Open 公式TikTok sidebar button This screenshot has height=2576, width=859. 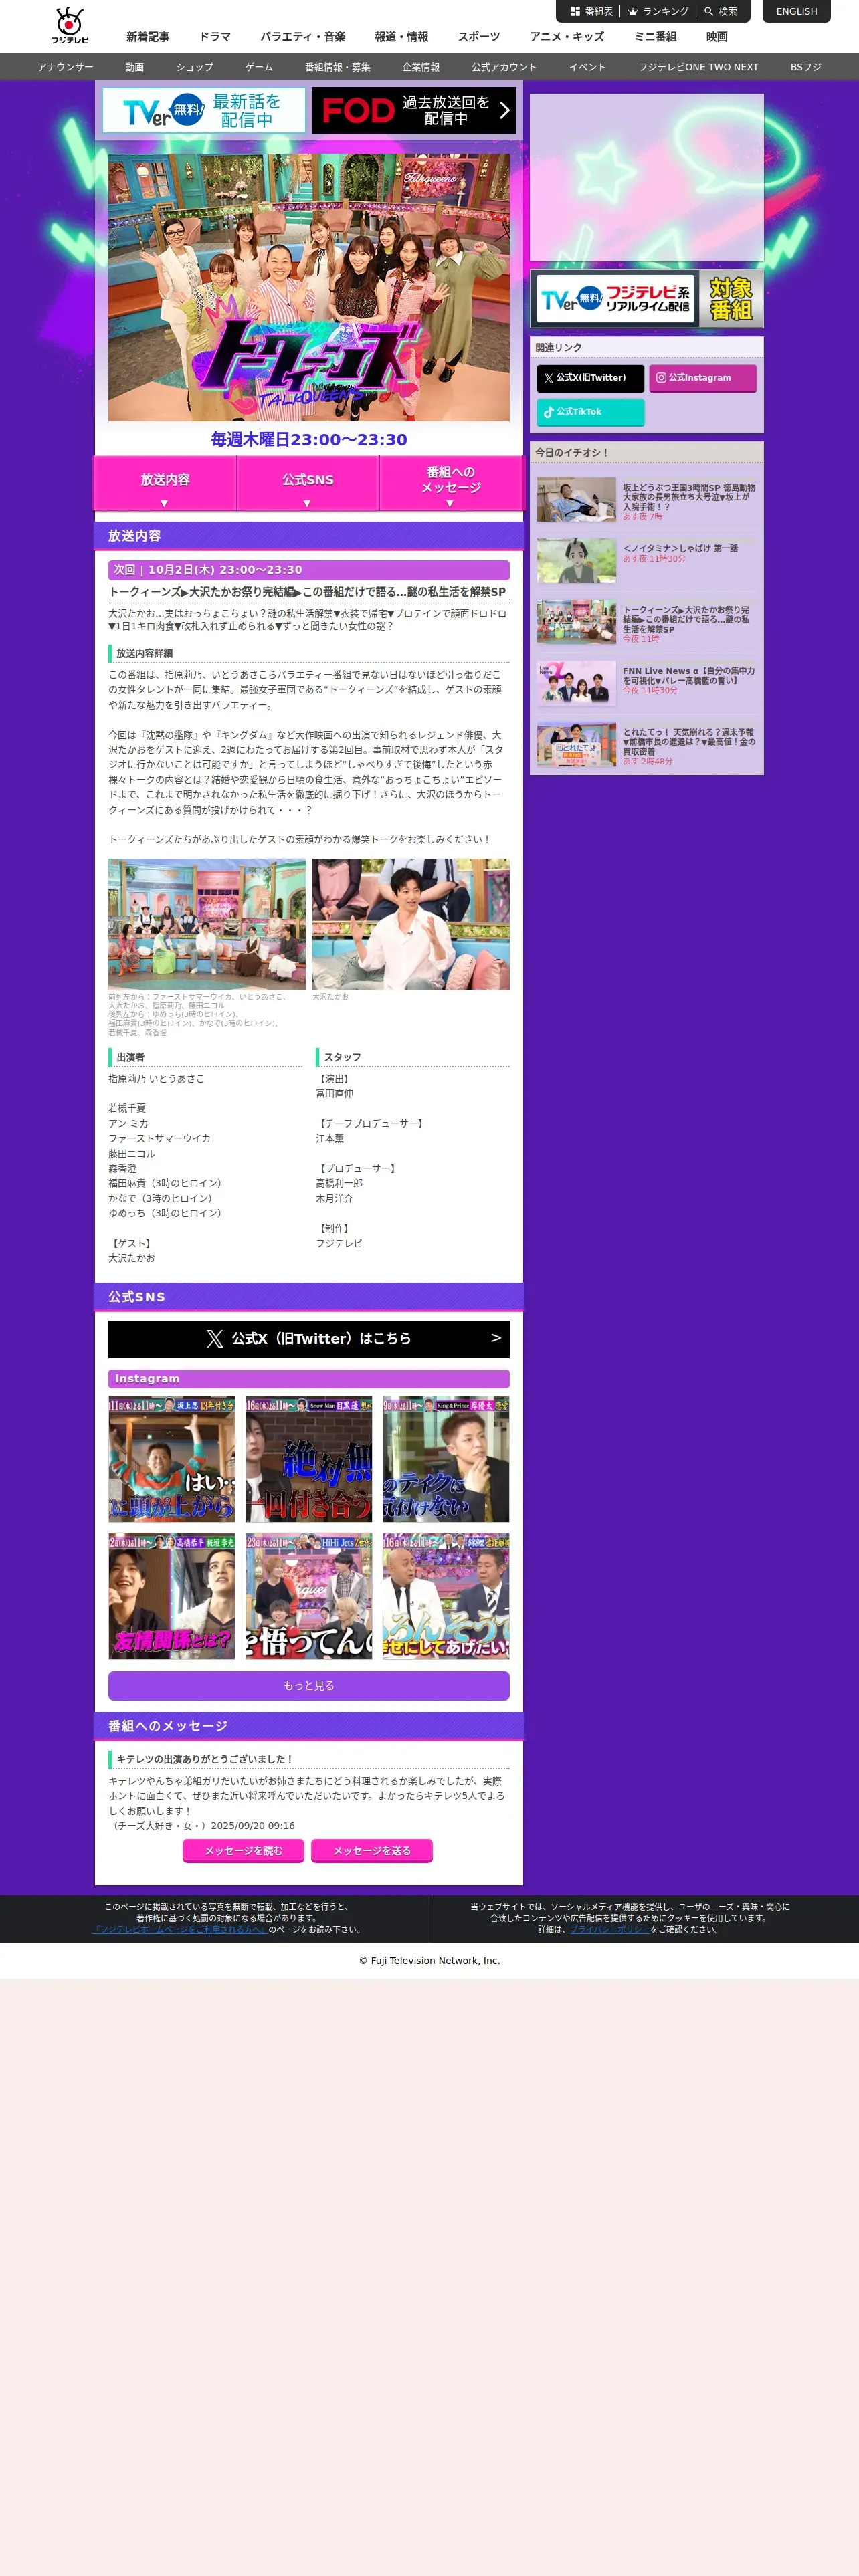click(590, 412)
